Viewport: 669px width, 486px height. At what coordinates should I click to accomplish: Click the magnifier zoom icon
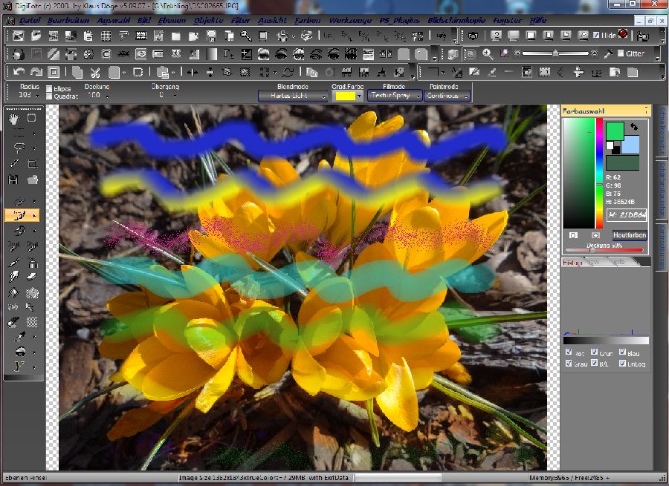tap(488, 53)
